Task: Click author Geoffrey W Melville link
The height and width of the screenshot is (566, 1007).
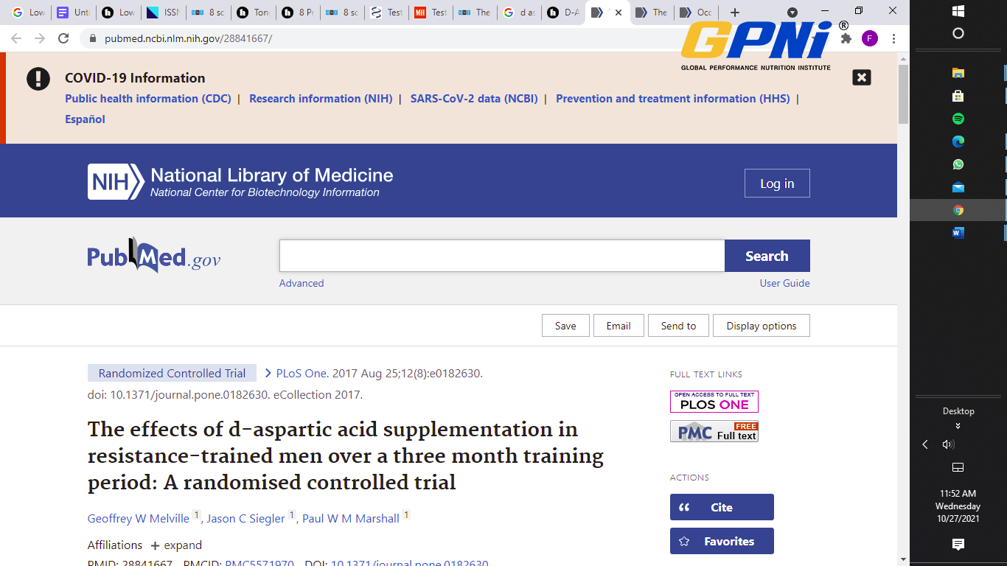Action: click(x=138, y=519)
